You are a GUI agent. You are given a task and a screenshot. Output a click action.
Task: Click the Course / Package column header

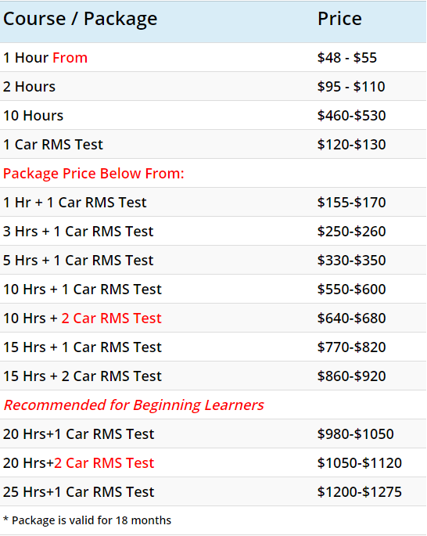pos(81,19)
